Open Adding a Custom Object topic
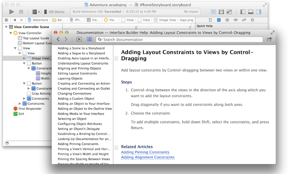 (x=76, y=99)
